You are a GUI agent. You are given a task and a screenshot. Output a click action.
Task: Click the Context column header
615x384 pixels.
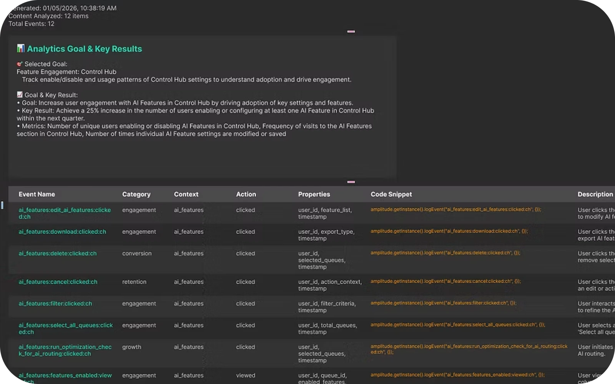tap(186, 194)
